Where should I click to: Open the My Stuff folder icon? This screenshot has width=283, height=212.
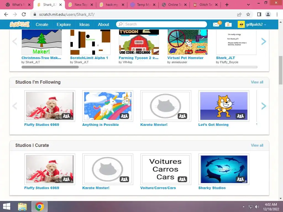click(x=228, y=24)
